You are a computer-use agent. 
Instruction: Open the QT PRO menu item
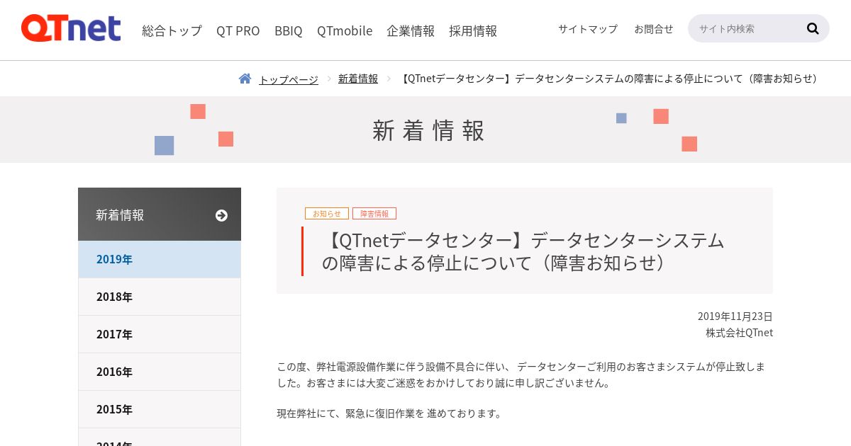(238, 30)
